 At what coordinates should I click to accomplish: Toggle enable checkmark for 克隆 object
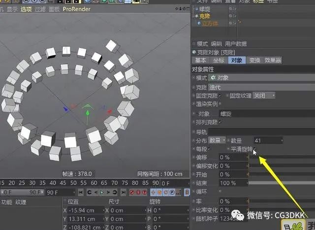tap(235, 16)
